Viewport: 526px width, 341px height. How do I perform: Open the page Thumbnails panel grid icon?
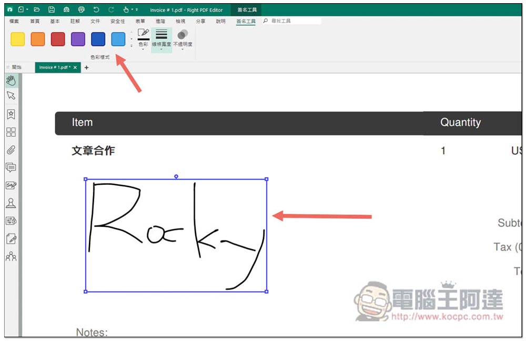(x=11, y=132)
